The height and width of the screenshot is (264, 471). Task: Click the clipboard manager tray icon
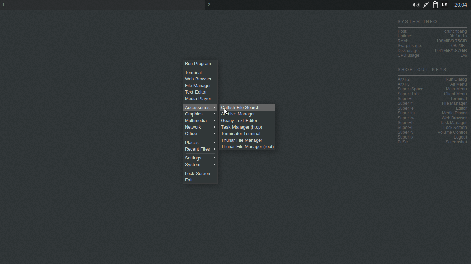435,5
